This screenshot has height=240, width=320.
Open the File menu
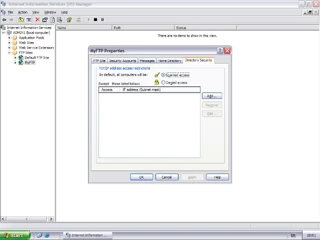click(x=10, y=12)
